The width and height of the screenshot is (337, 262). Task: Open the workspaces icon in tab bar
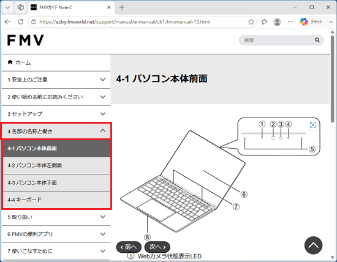[21, 7]
